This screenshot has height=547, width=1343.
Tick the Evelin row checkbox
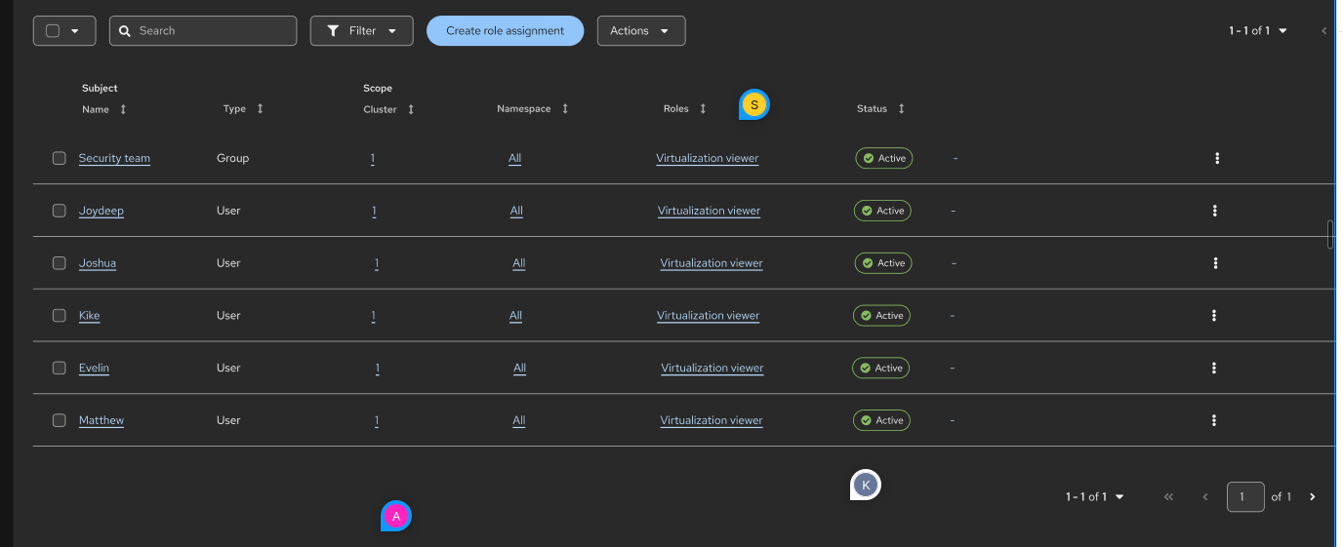point(60,369)
